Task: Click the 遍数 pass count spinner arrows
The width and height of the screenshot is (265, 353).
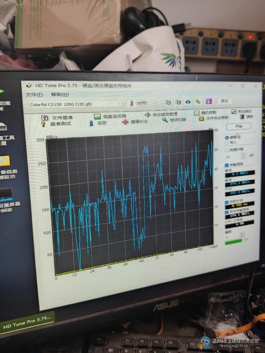Action: [x=242, y=235]
